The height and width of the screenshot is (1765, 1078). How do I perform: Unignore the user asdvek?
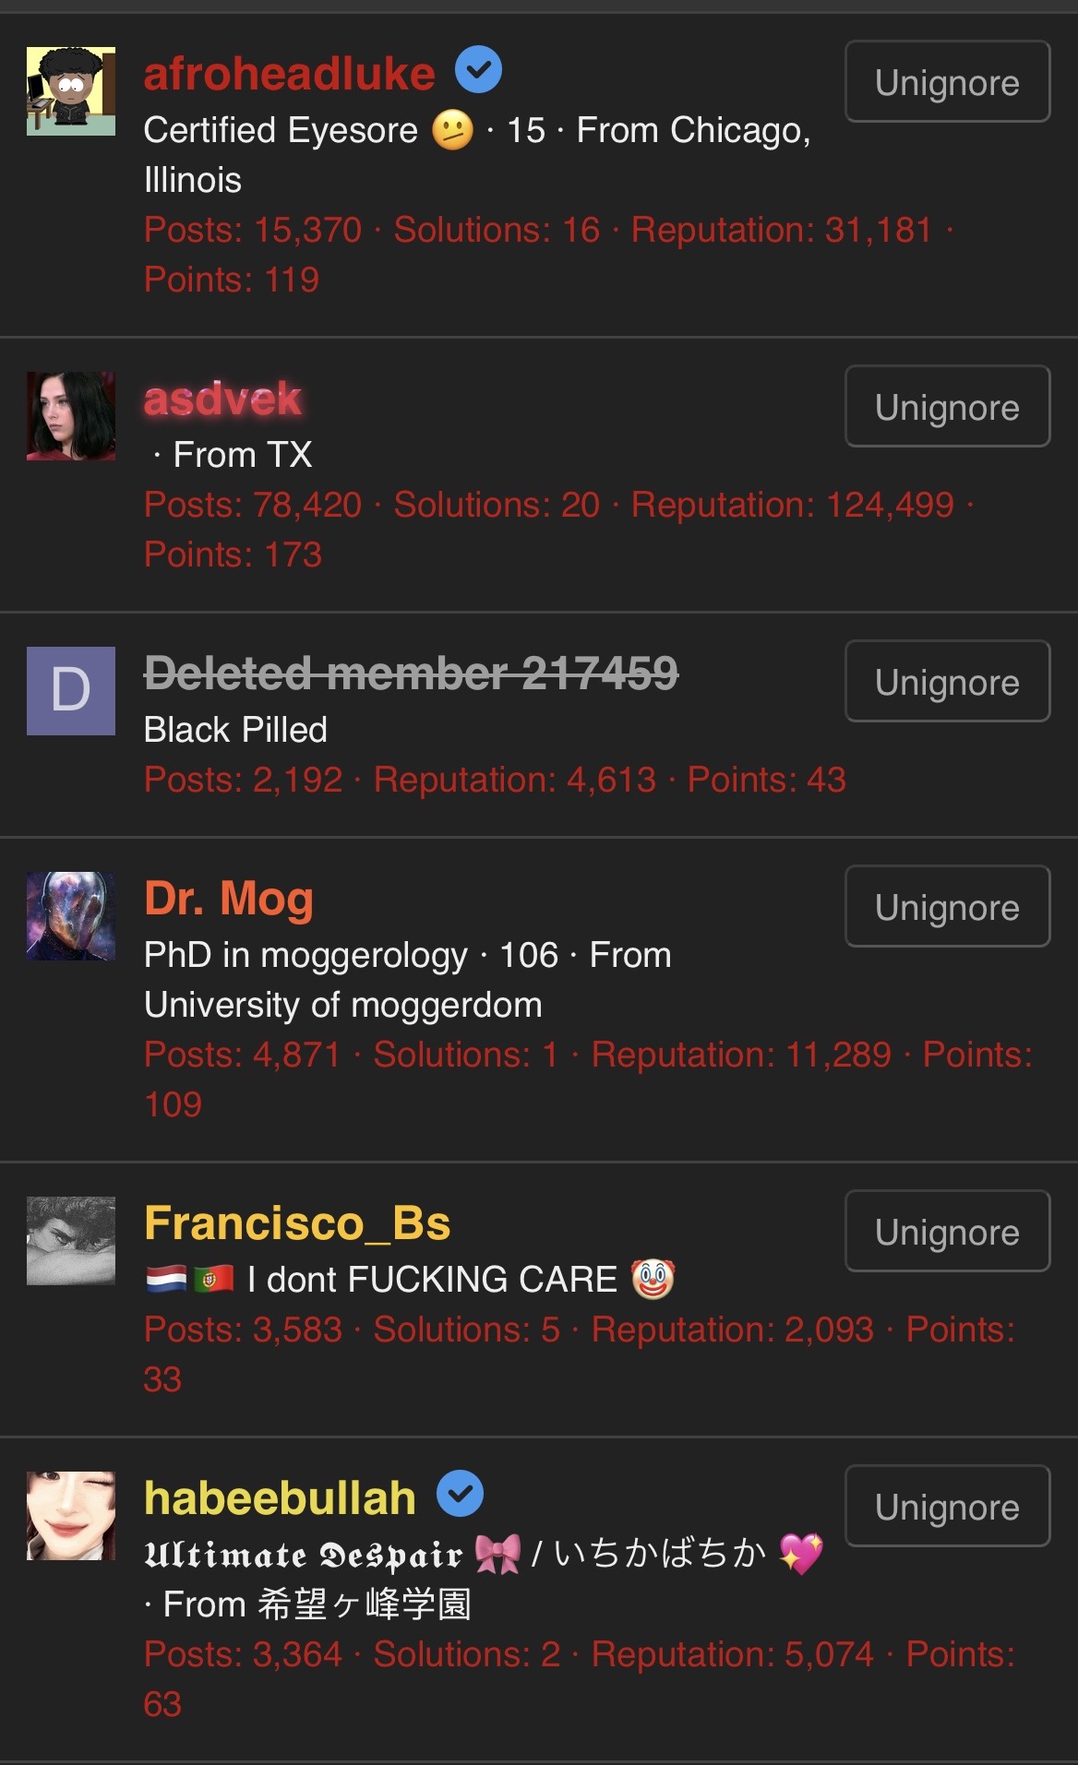point(947,406)
